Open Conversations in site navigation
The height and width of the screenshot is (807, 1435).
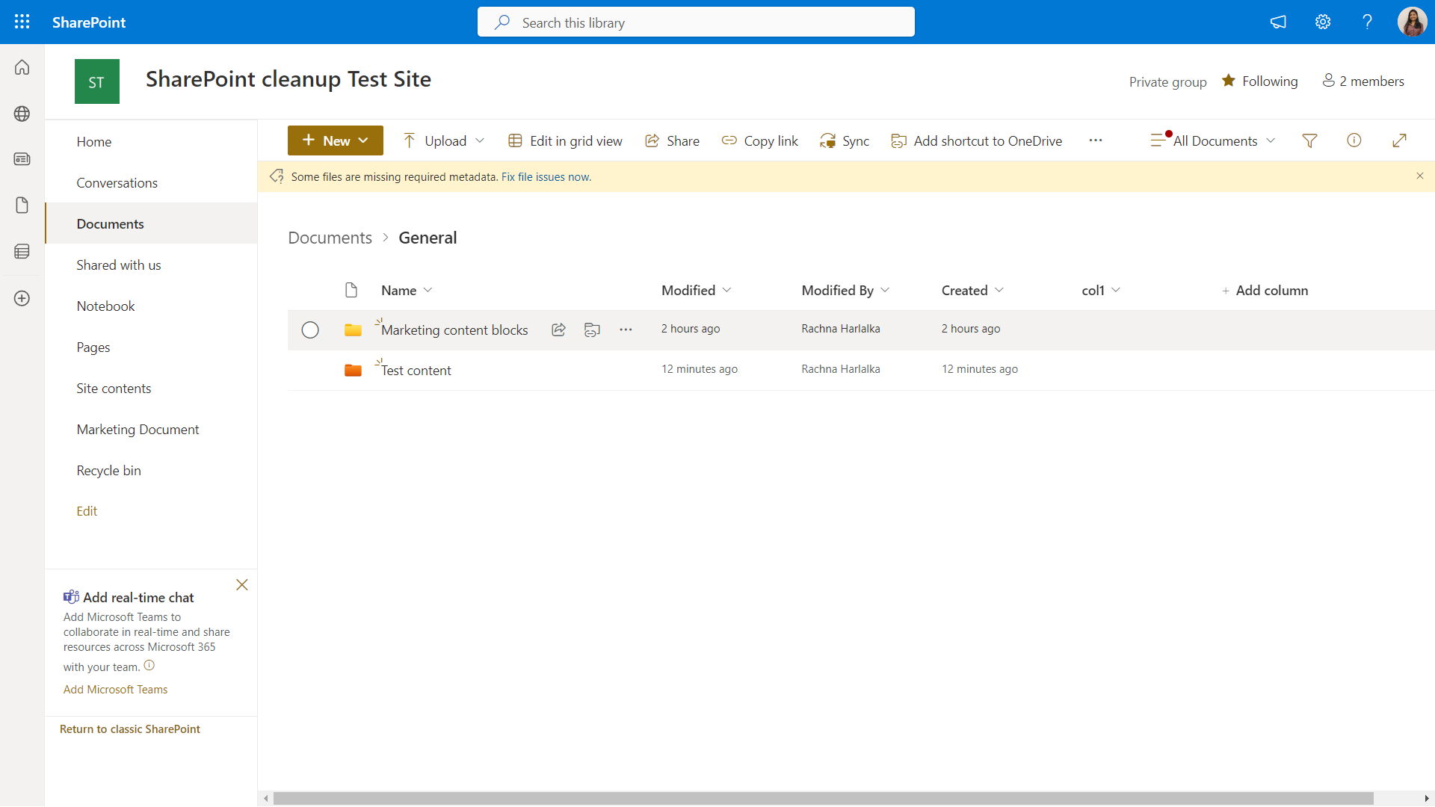117,182
